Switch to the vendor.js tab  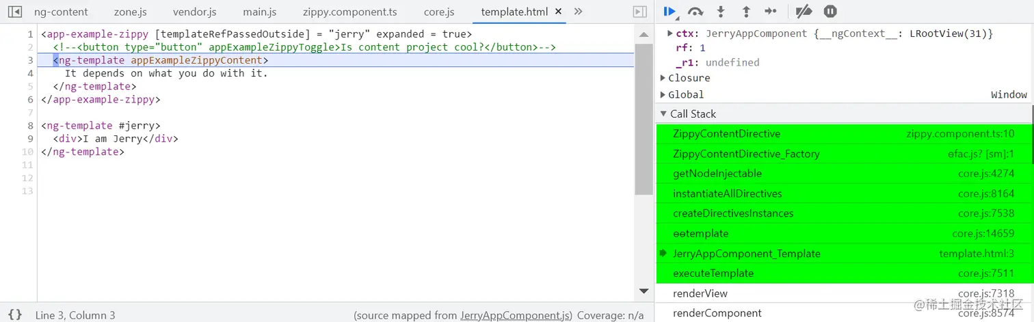[x=195, y=12]
